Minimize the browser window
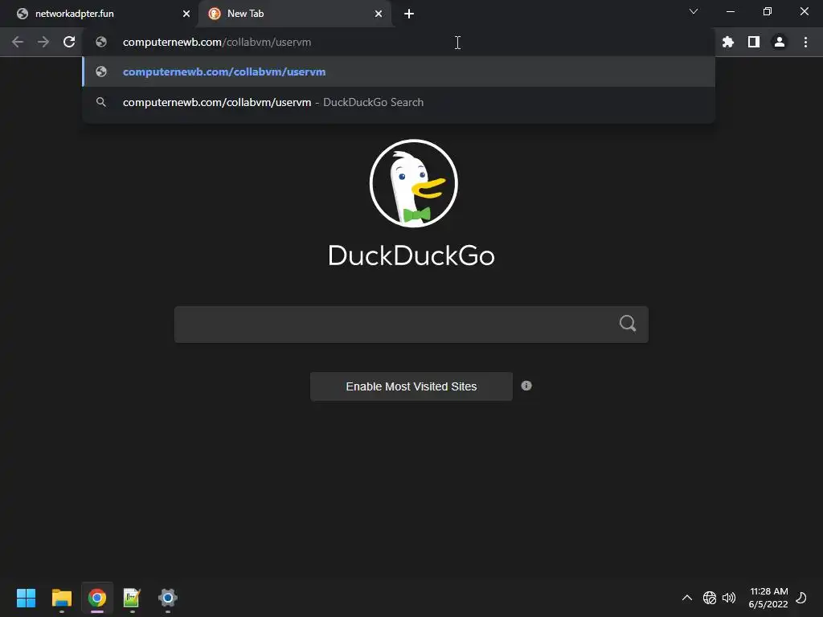The height and width of the screenshot is (617, 823). (730, 11)
